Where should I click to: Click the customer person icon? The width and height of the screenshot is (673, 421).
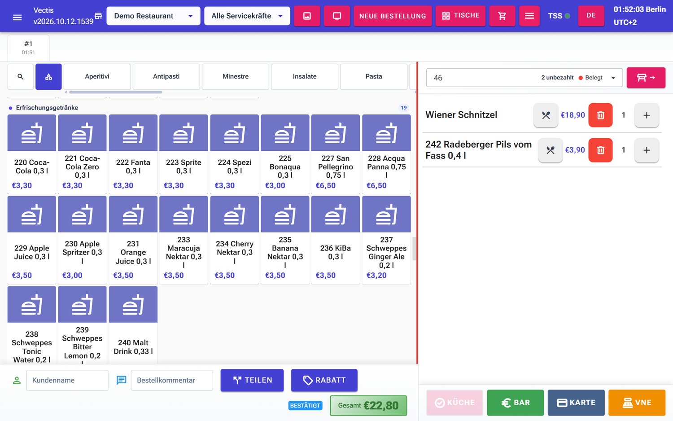pos(17,380)
